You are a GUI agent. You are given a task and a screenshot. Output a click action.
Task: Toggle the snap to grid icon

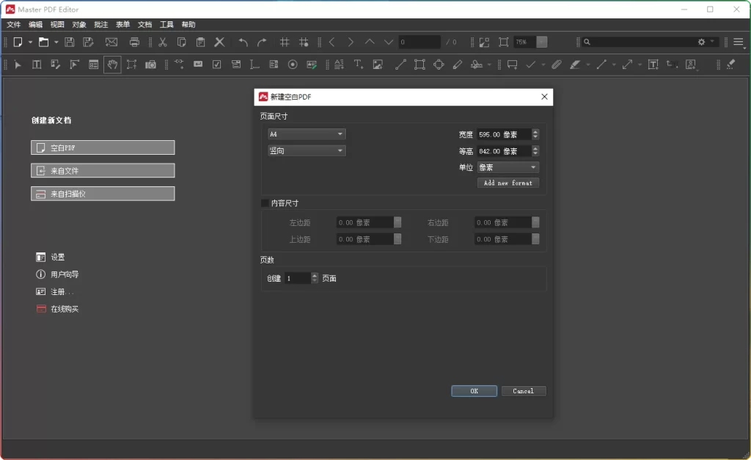pos(304,42)
